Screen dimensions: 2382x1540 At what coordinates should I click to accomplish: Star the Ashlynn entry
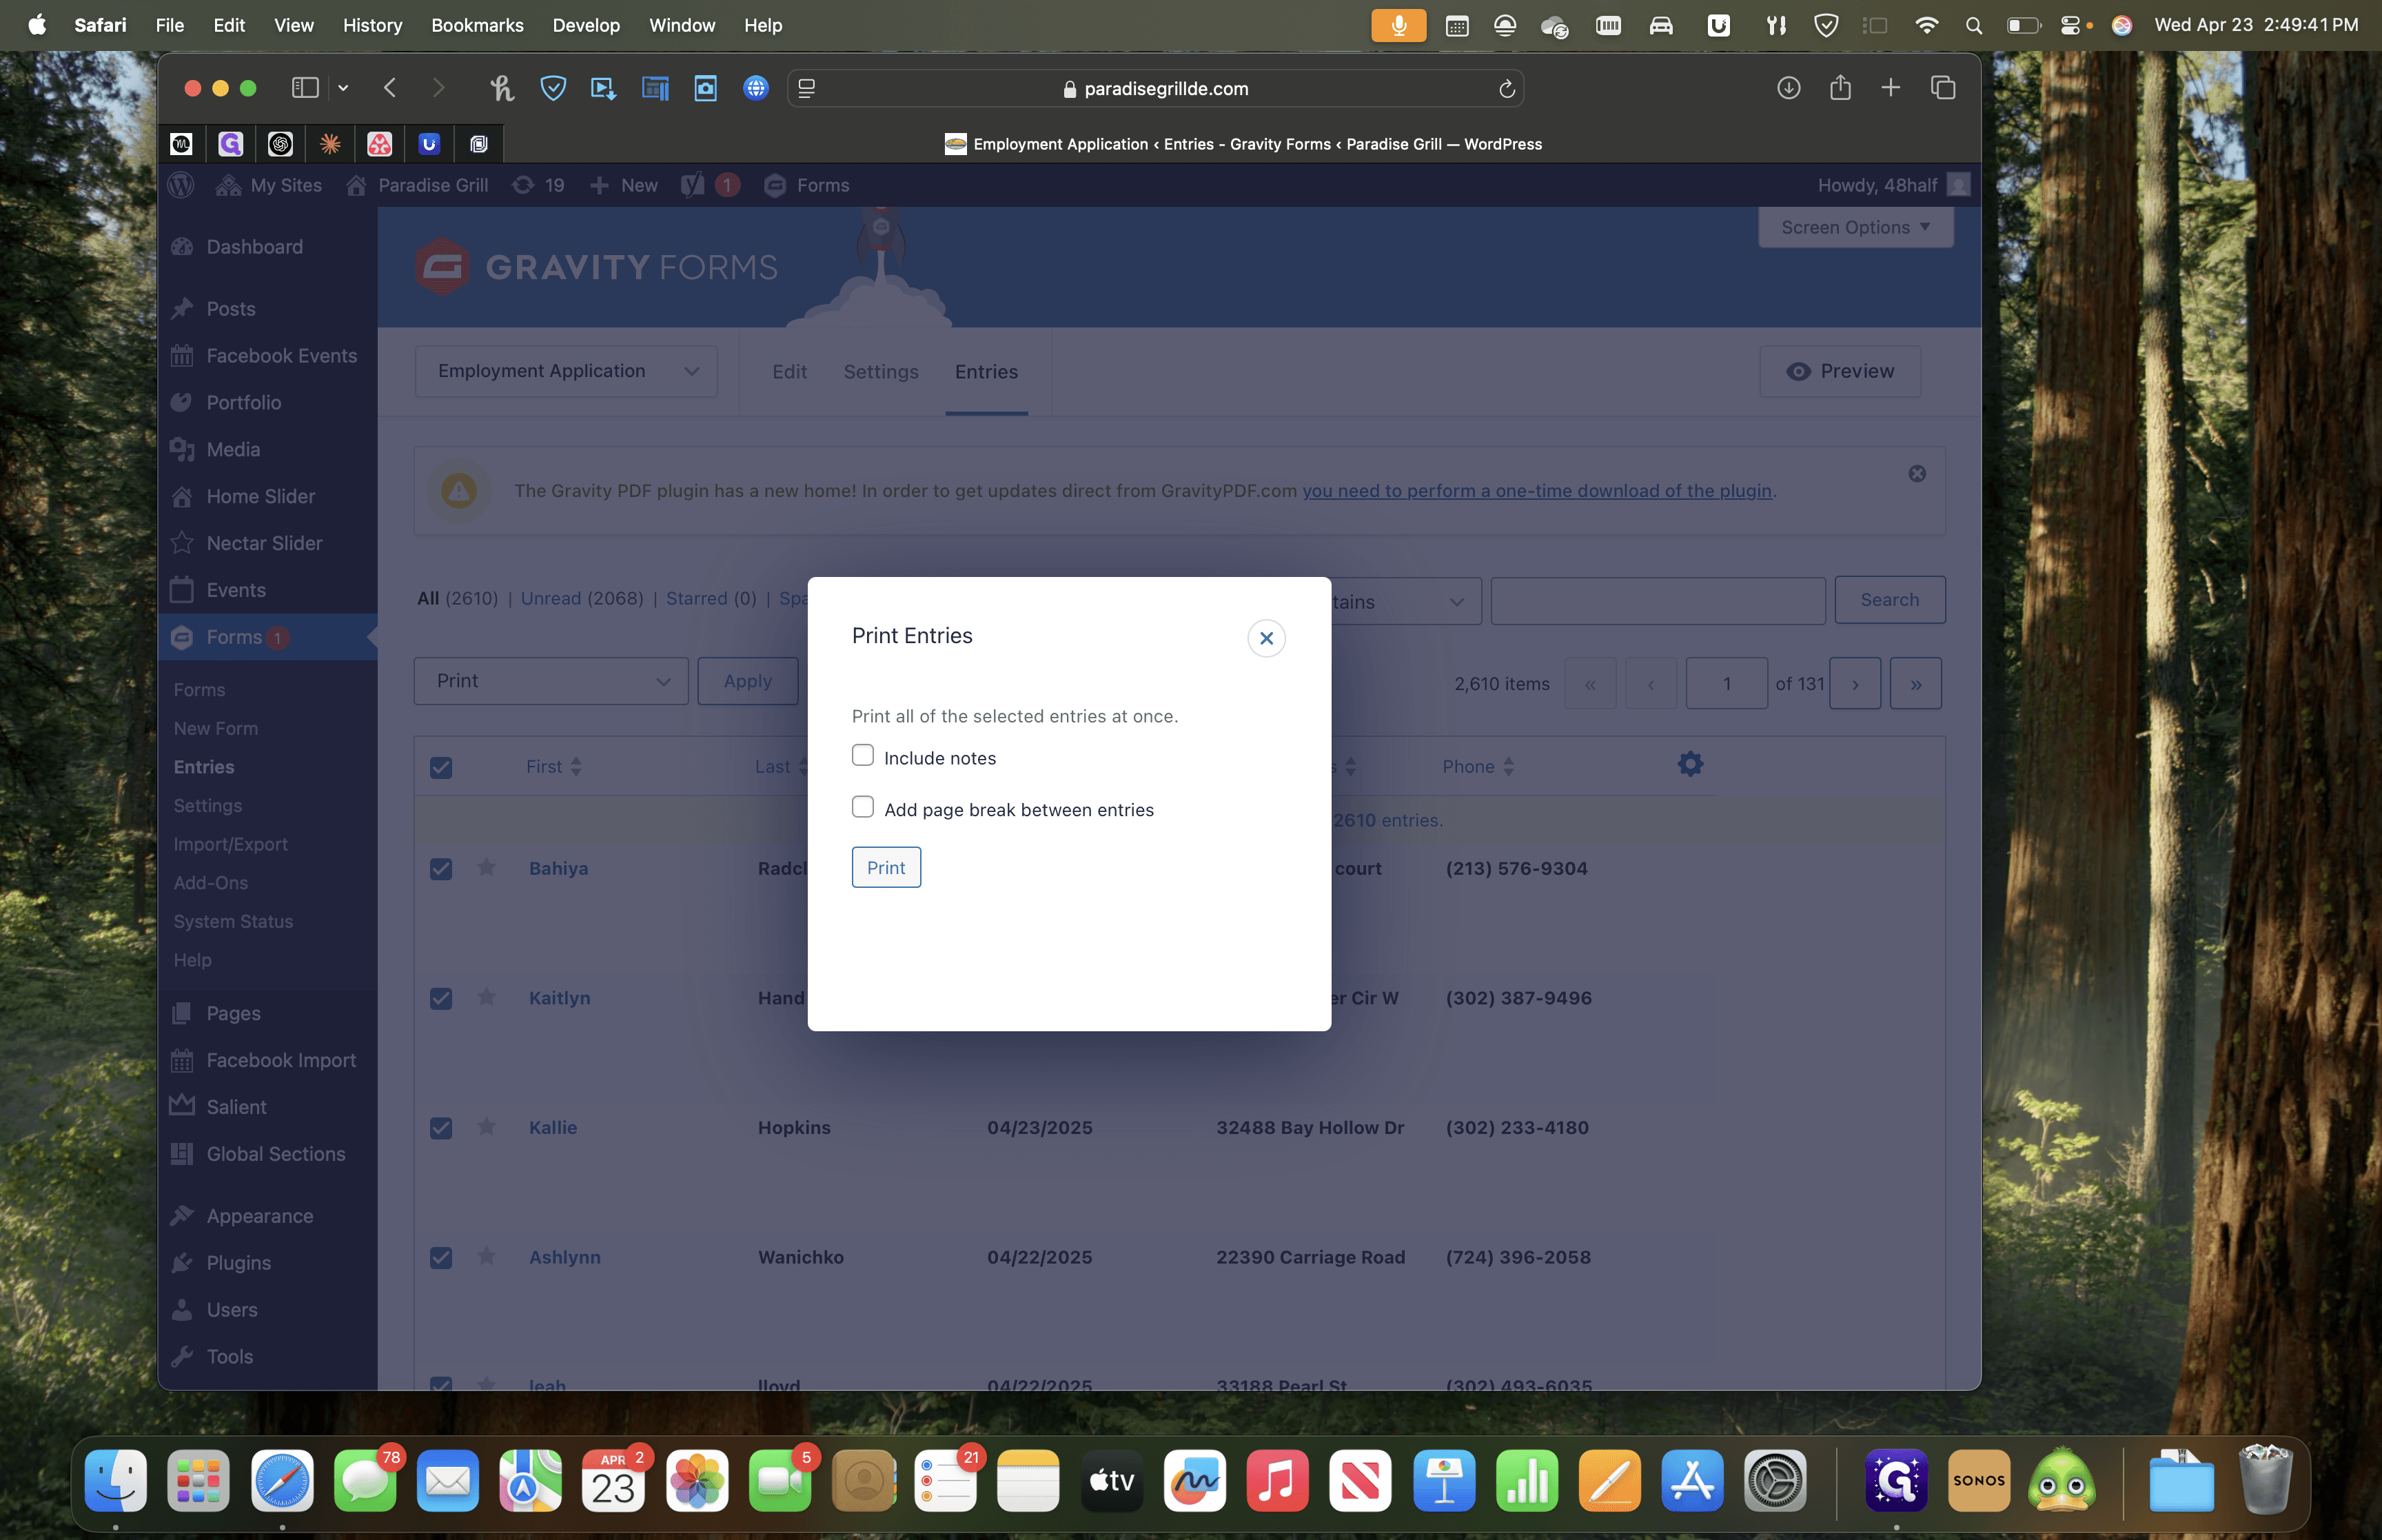[x=487, y=1255]
